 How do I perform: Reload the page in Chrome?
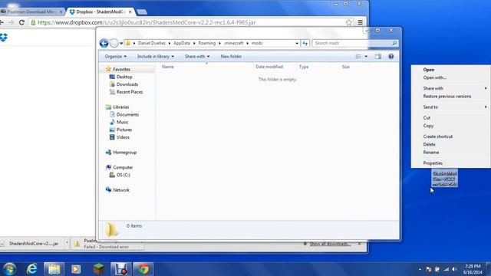pyautogui.click(x=21, y=22)
